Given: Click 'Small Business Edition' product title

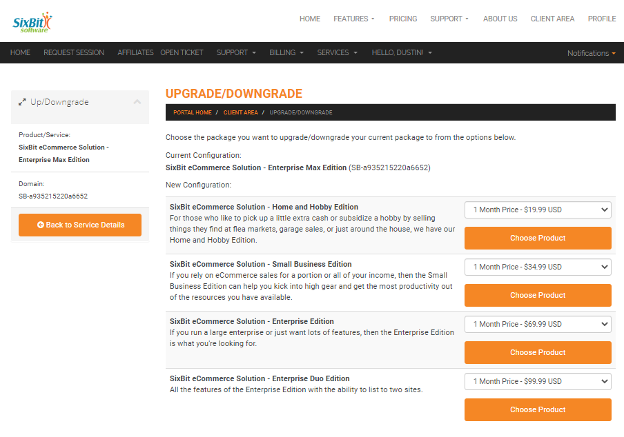Looking at the screenshot, I should 261,264.
